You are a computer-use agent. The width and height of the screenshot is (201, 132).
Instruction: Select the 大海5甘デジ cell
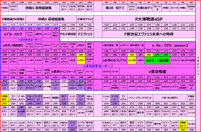[144, 8]
